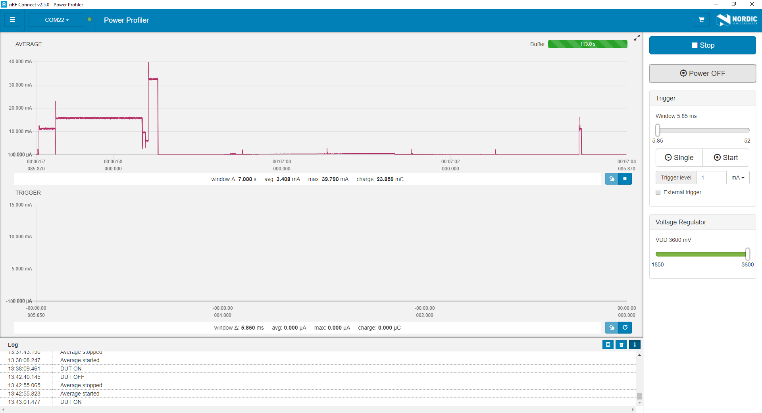
Task: Select log entry 13:38:08.247 Average started
Action: 318,360
